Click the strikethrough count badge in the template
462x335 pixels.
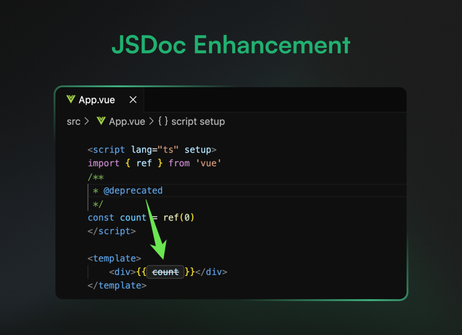click(166, 272)
